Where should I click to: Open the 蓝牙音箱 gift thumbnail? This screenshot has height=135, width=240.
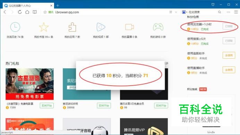[87, 126]
